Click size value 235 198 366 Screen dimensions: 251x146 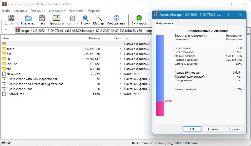pyautogui.click(x=92, y=54)
